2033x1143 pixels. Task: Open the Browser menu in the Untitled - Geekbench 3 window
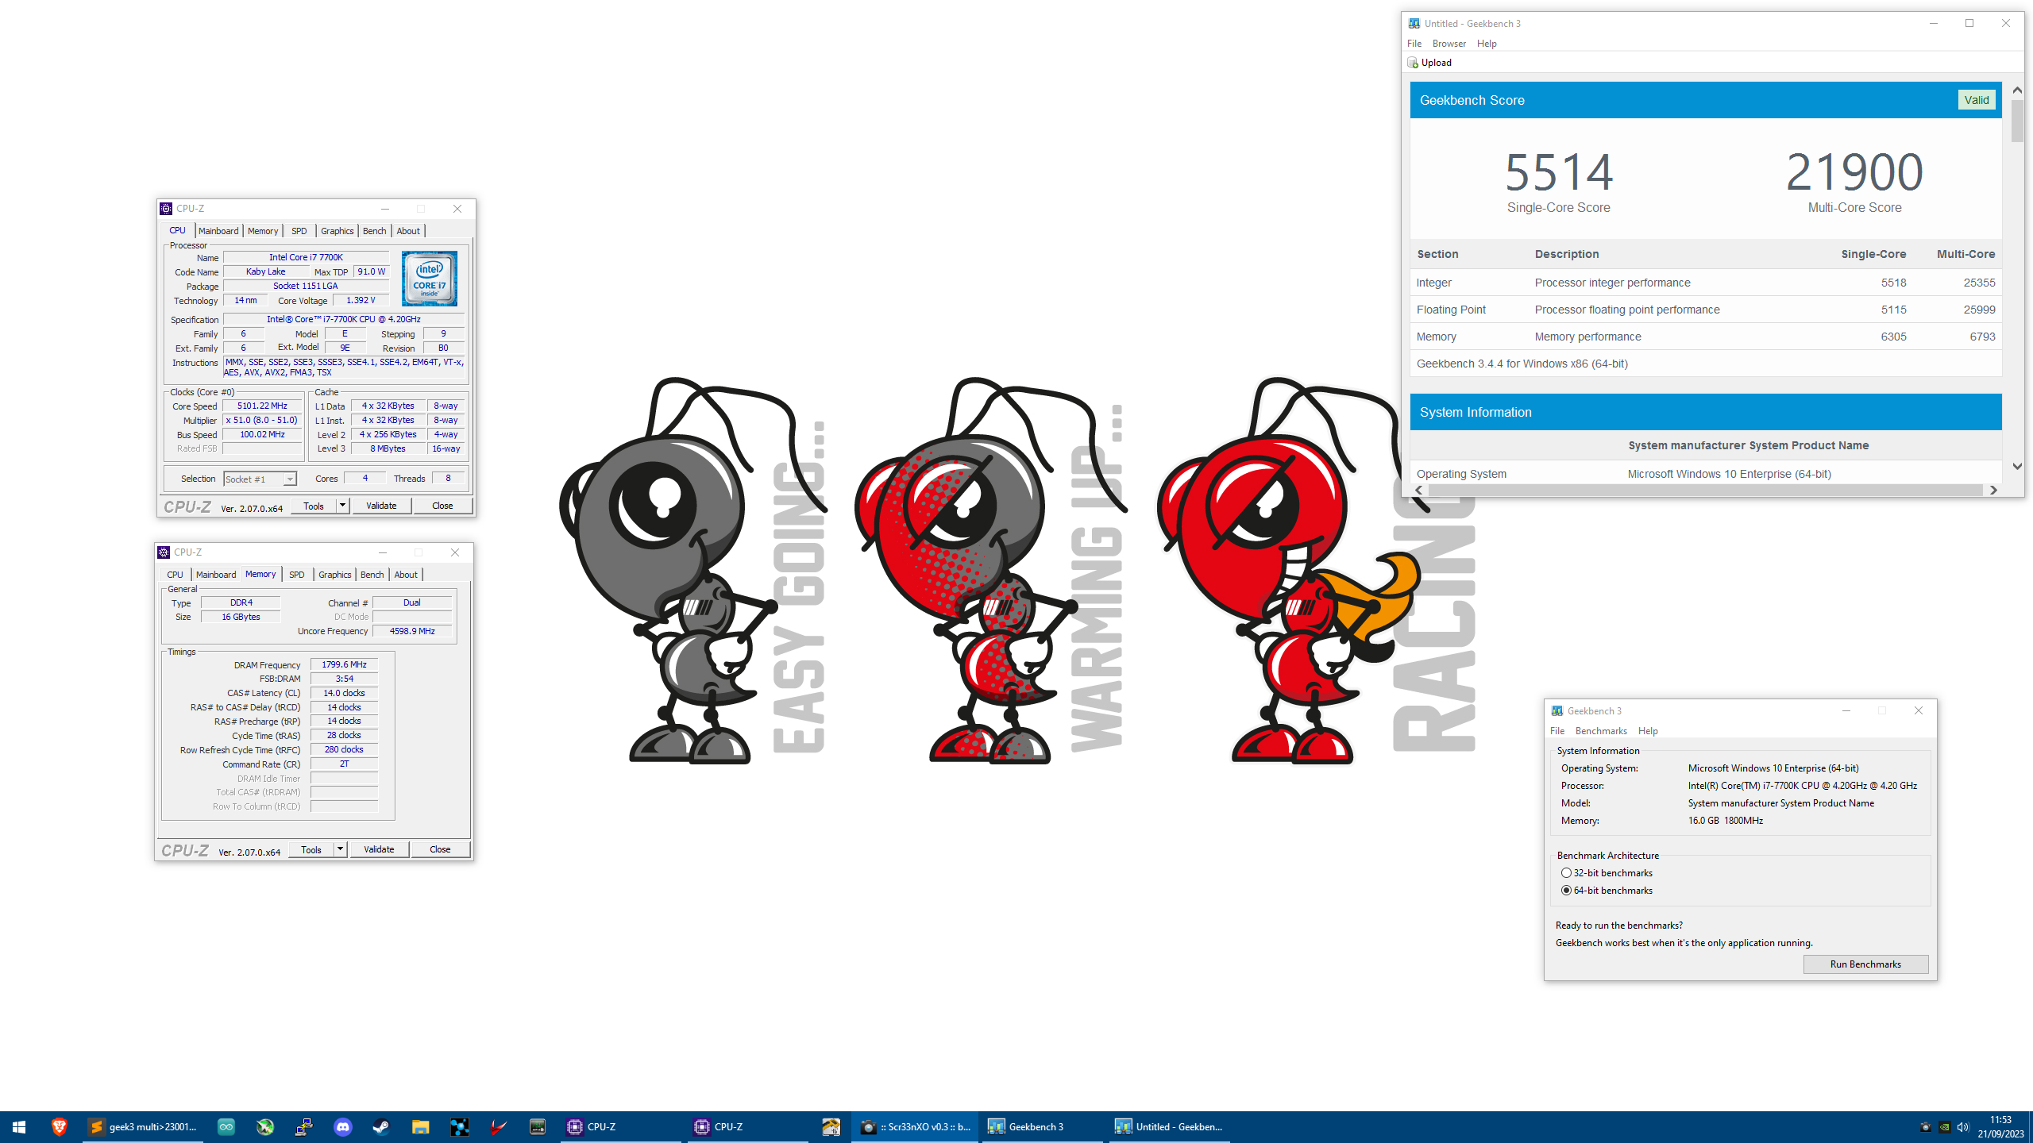coord(1449,44)
